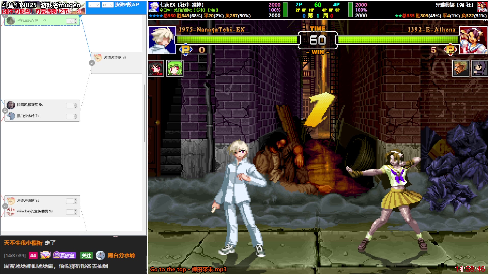Image resolution: width=489 pixels, height=275 pixels.
Task: Click the 按键P数:5P label
Action: pos(127,5)
